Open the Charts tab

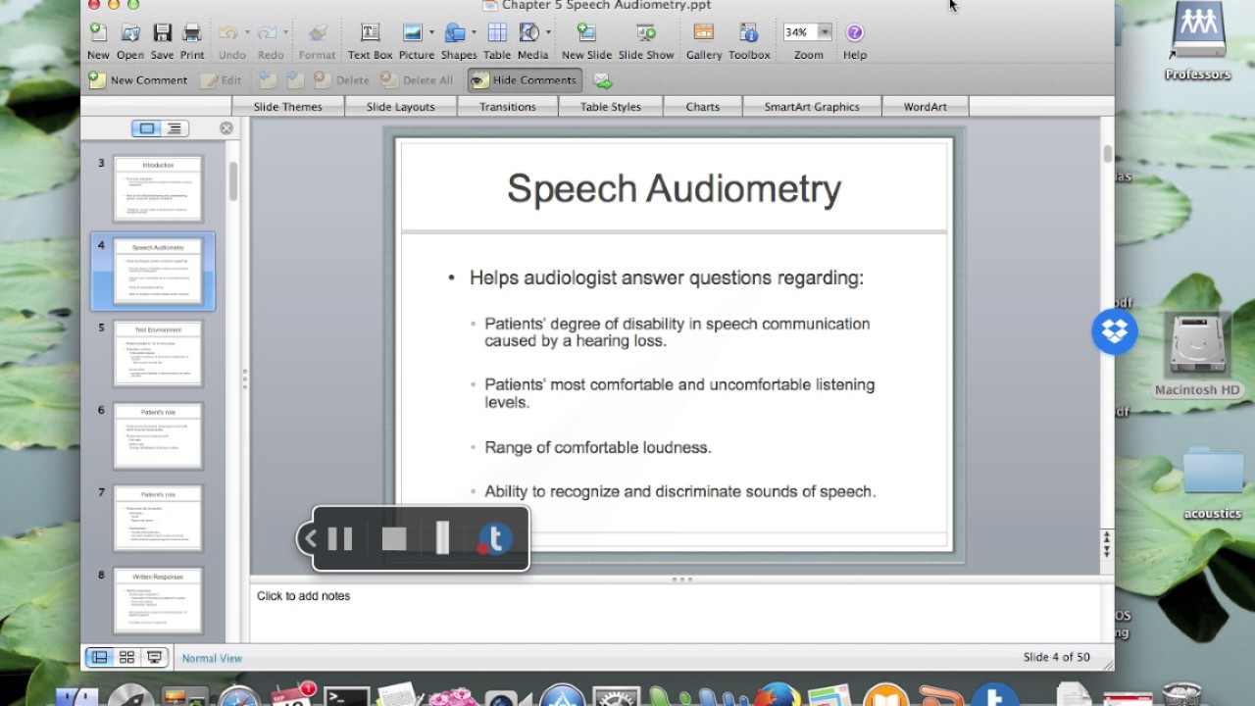pyautogui.click(x=703, y=107)
